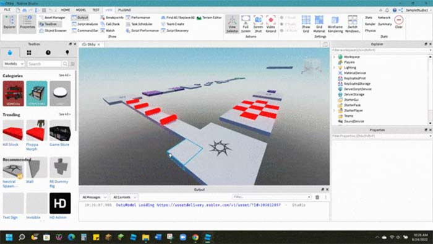Screen dimensions: 433x244
Task: Open the All Messages dropdown
Action: 94,198
